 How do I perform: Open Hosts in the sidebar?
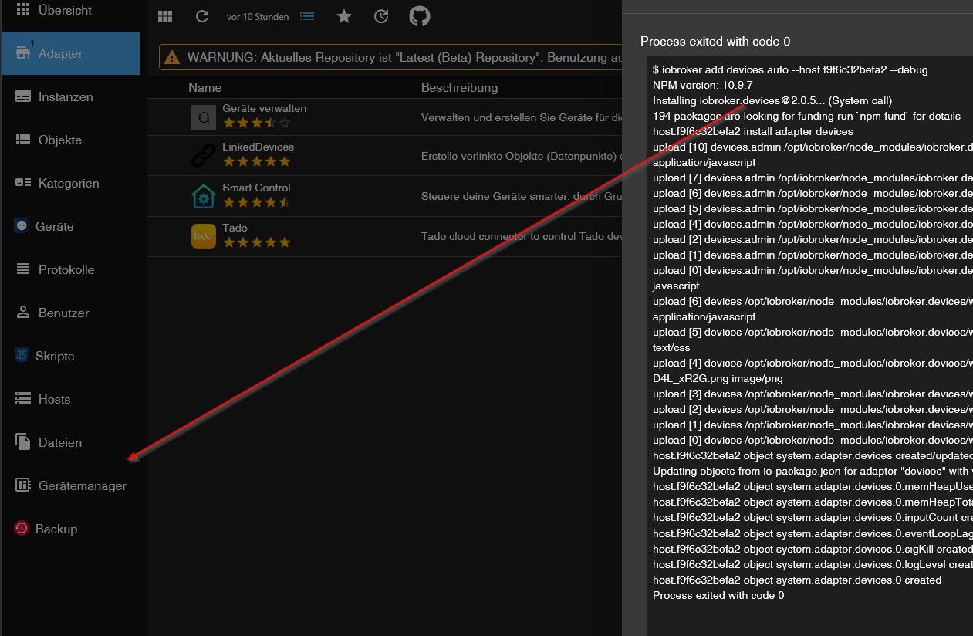click(70, 399)
